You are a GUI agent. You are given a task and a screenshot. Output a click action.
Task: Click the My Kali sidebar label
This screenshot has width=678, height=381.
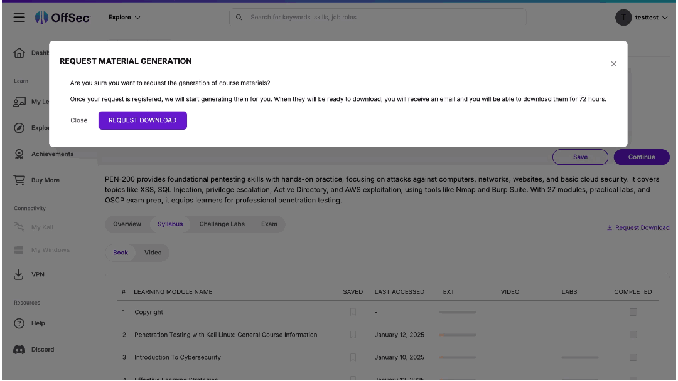43,227
